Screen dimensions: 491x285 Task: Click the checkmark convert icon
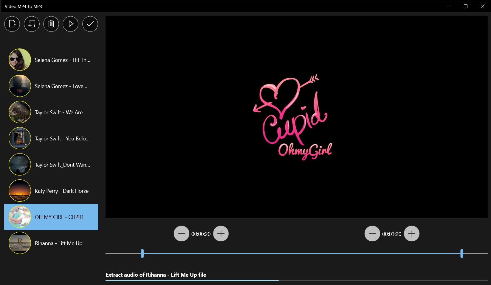coord(90,24)
